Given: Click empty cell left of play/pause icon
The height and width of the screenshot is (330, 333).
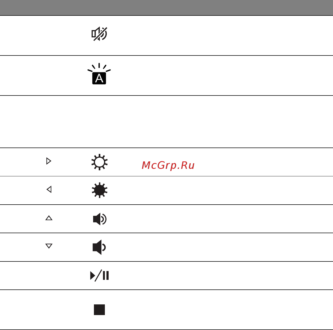Looking at the screenshot, I should coord(40,276).
